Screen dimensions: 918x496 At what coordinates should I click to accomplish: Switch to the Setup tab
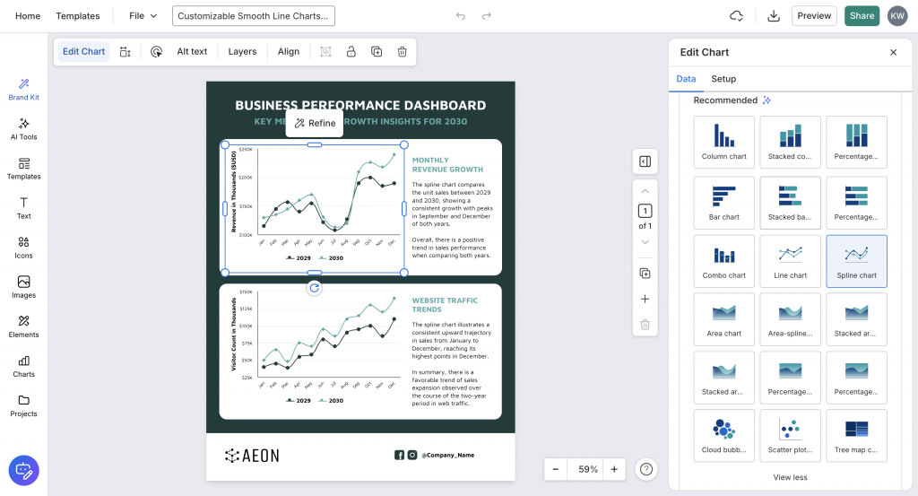click(x=723, y=79)
